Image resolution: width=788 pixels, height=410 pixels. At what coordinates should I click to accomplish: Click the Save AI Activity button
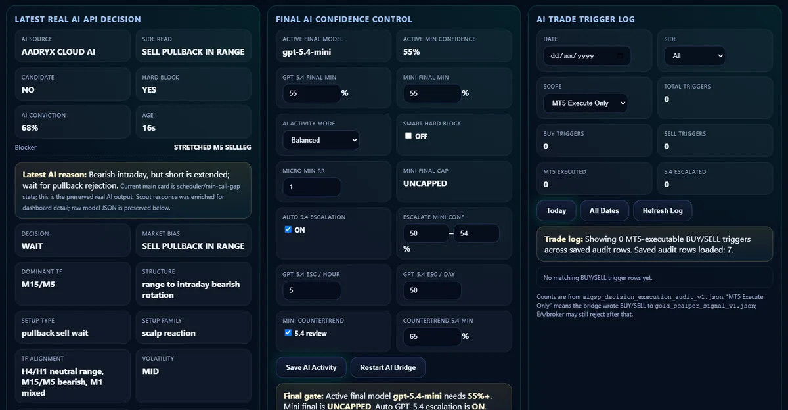click(311, 367)
